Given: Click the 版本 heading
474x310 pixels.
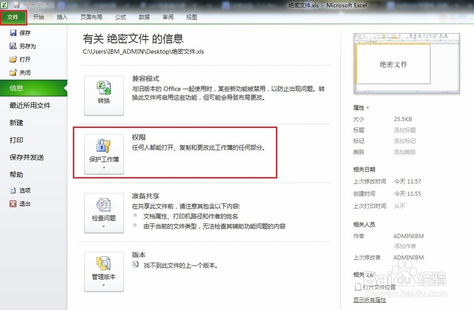Looking at the screenshot, I should click(x=139, y=255).
